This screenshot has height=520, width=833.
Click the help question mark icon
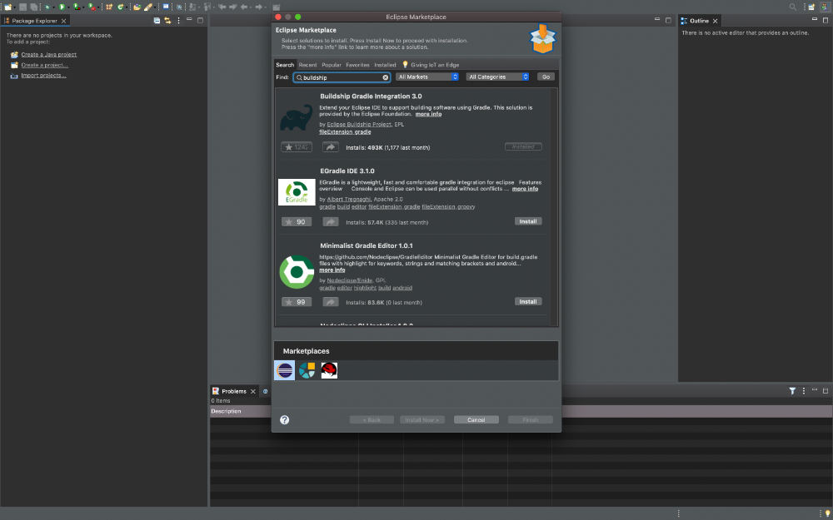click(285, 419)
